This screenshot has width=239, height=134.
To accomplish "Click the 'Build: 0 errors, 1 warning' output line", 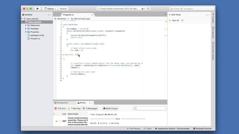I will (105, 123).
